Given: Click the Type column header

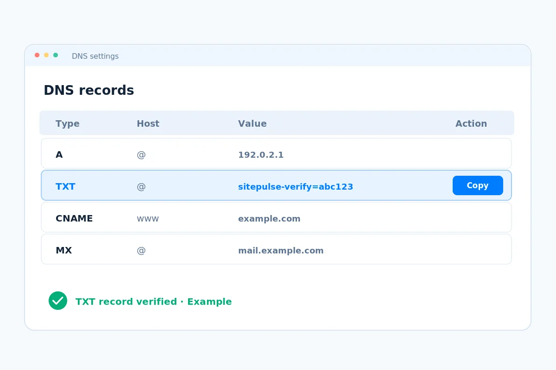Looking at the screenshot, I should click(x=68, y=124).
